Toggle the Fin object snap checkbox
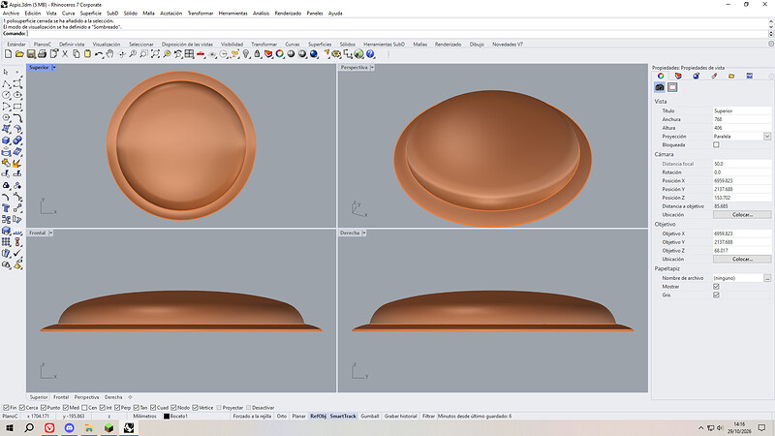 coord(6,408)
